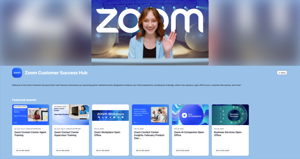Open Zoom Contact Center Agent Training thumbnail
The height and width of the screenshot is (159, 300).
31,115
